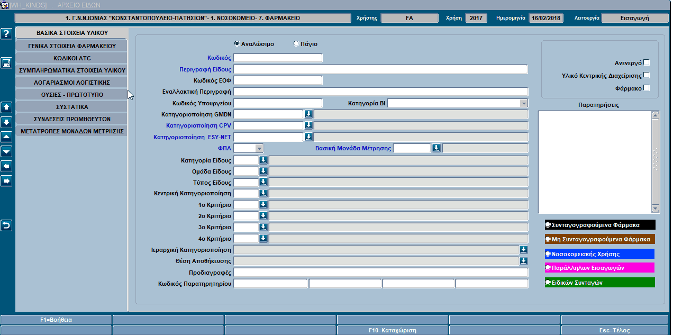673x335 pixels.
Task: Open the ΟΥΣΙΕΣ - ΠΡΩΤΟΤΥΠΟ tab
Action: pos(72,94)
